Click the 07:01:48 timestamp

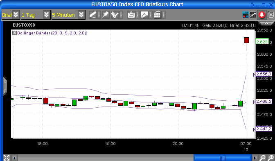point(191,25)
